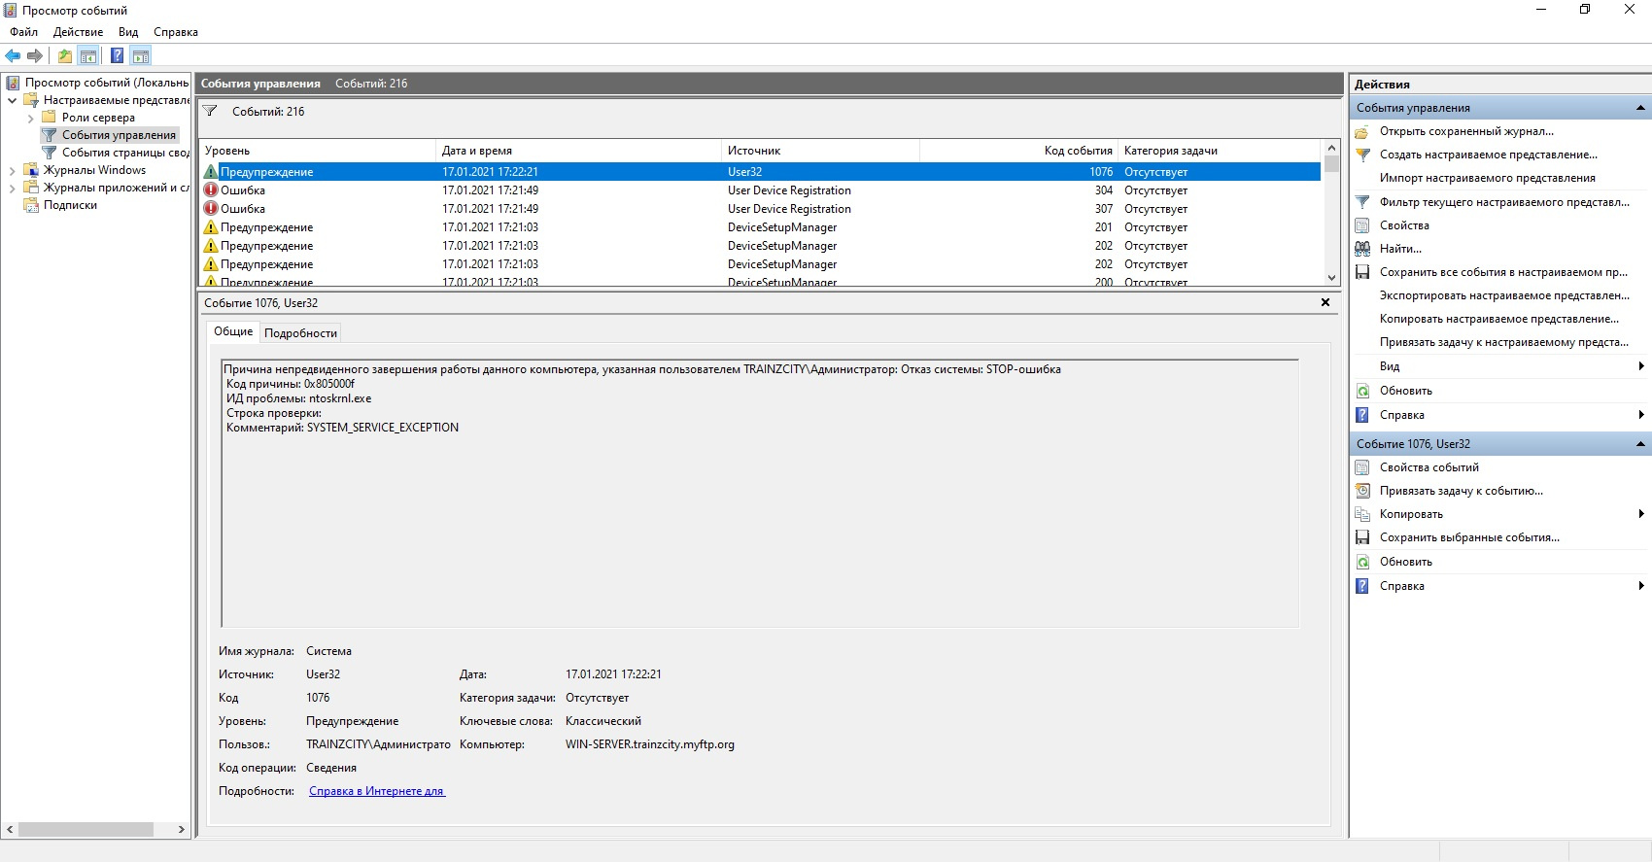Click the Back arrow in toolbar
Screen dimensions: 1652x862
[x=13, y=55]
